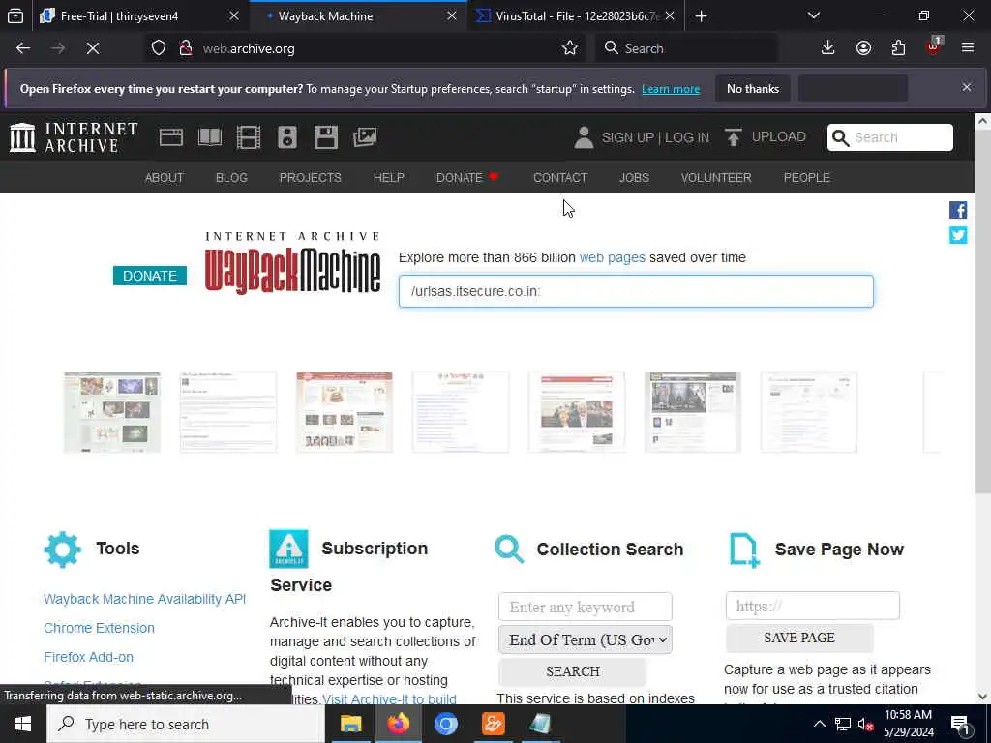Open Internet Archive home logo
The width and height of the screenshot is (991, 743).
(x=74, y=137)
